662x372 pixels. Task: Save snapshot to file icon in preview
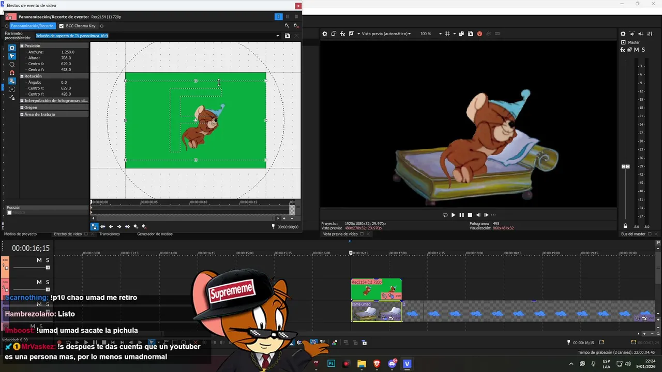[x=470, y=34]
